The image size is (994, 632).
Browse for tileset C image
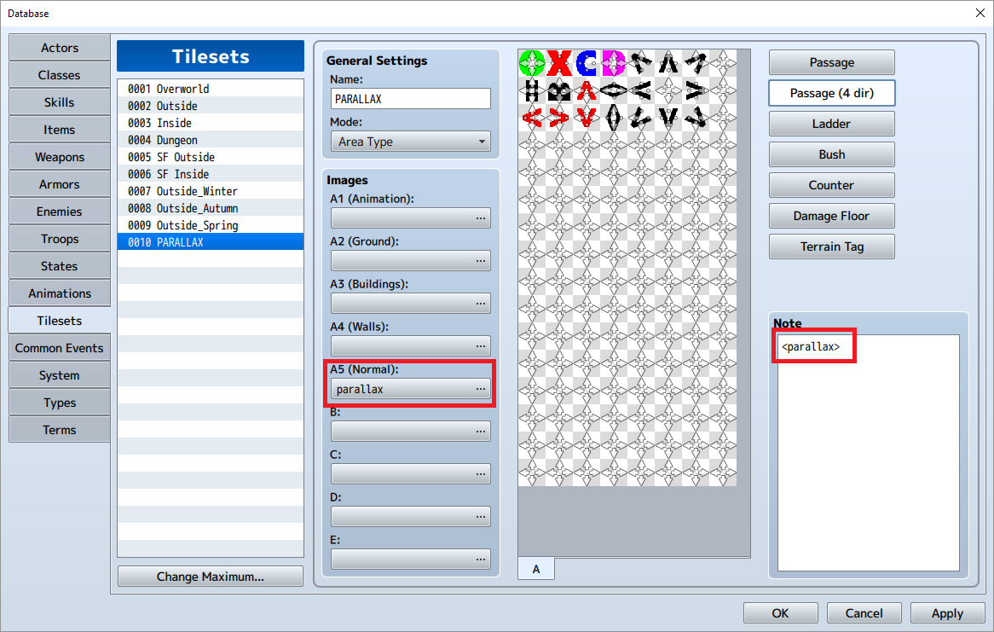[x=410, y=473]
